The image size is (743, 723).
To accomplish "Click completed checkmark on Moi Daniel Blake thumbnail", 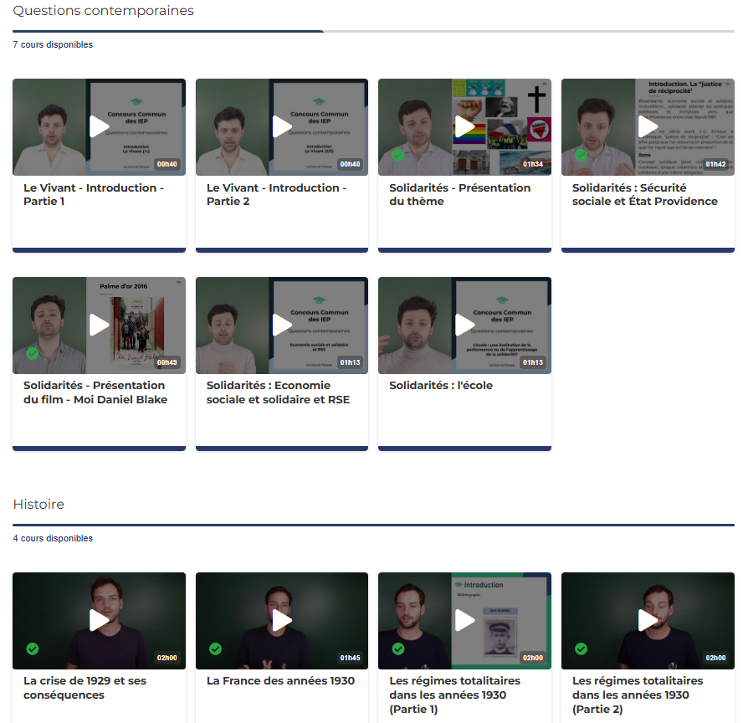I will pos(33,354).
